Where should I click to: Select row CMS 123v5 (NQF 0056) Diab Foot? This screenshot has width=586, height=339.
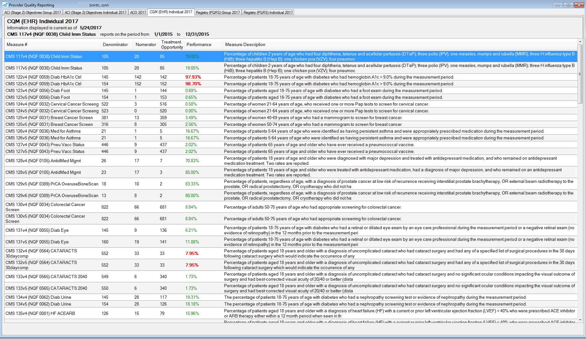click(291, 98)
